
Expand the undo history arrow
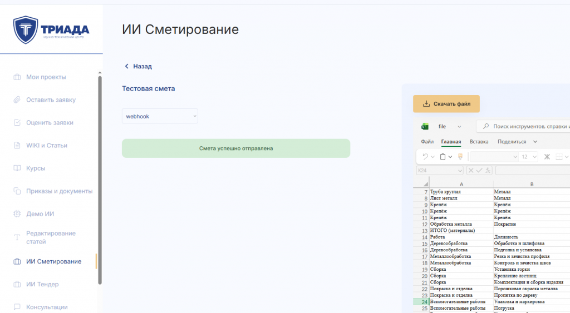click(x=433, y=157)
